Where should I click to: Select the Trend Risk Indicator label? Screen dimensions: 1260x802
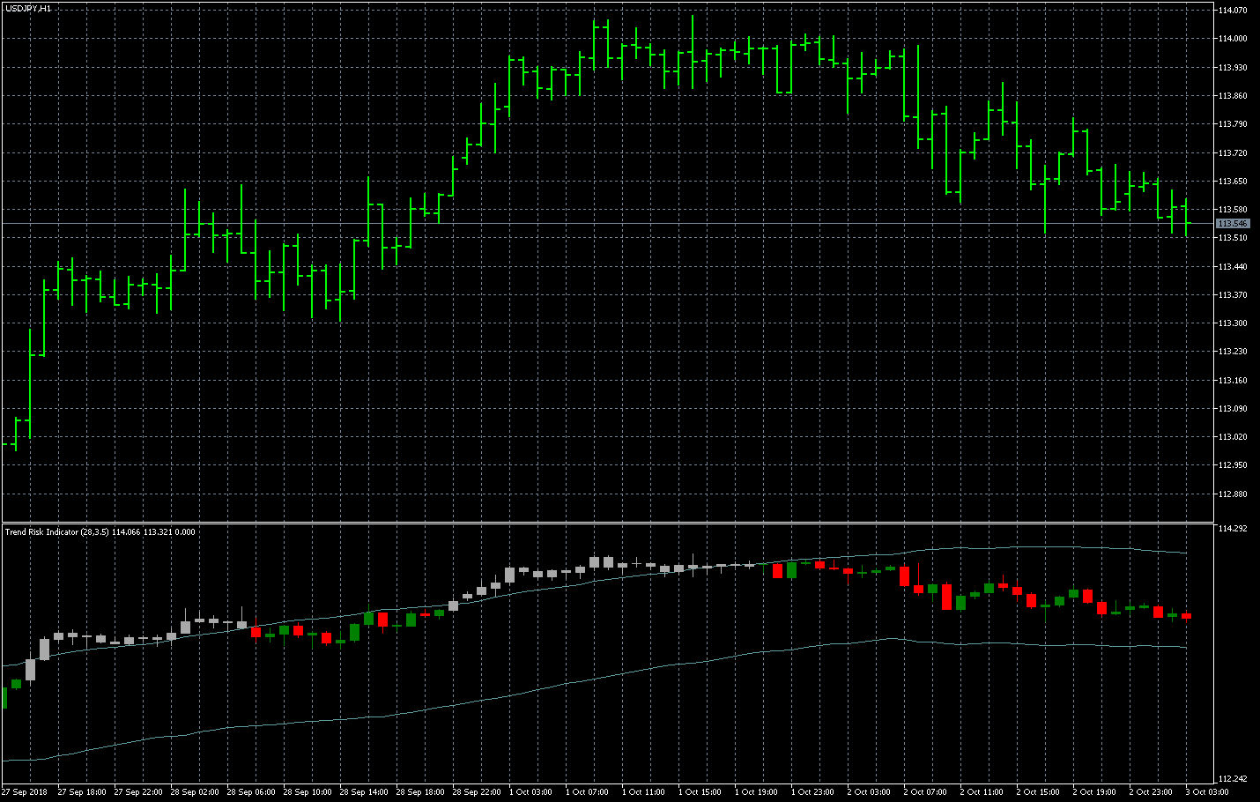[56, 532]
